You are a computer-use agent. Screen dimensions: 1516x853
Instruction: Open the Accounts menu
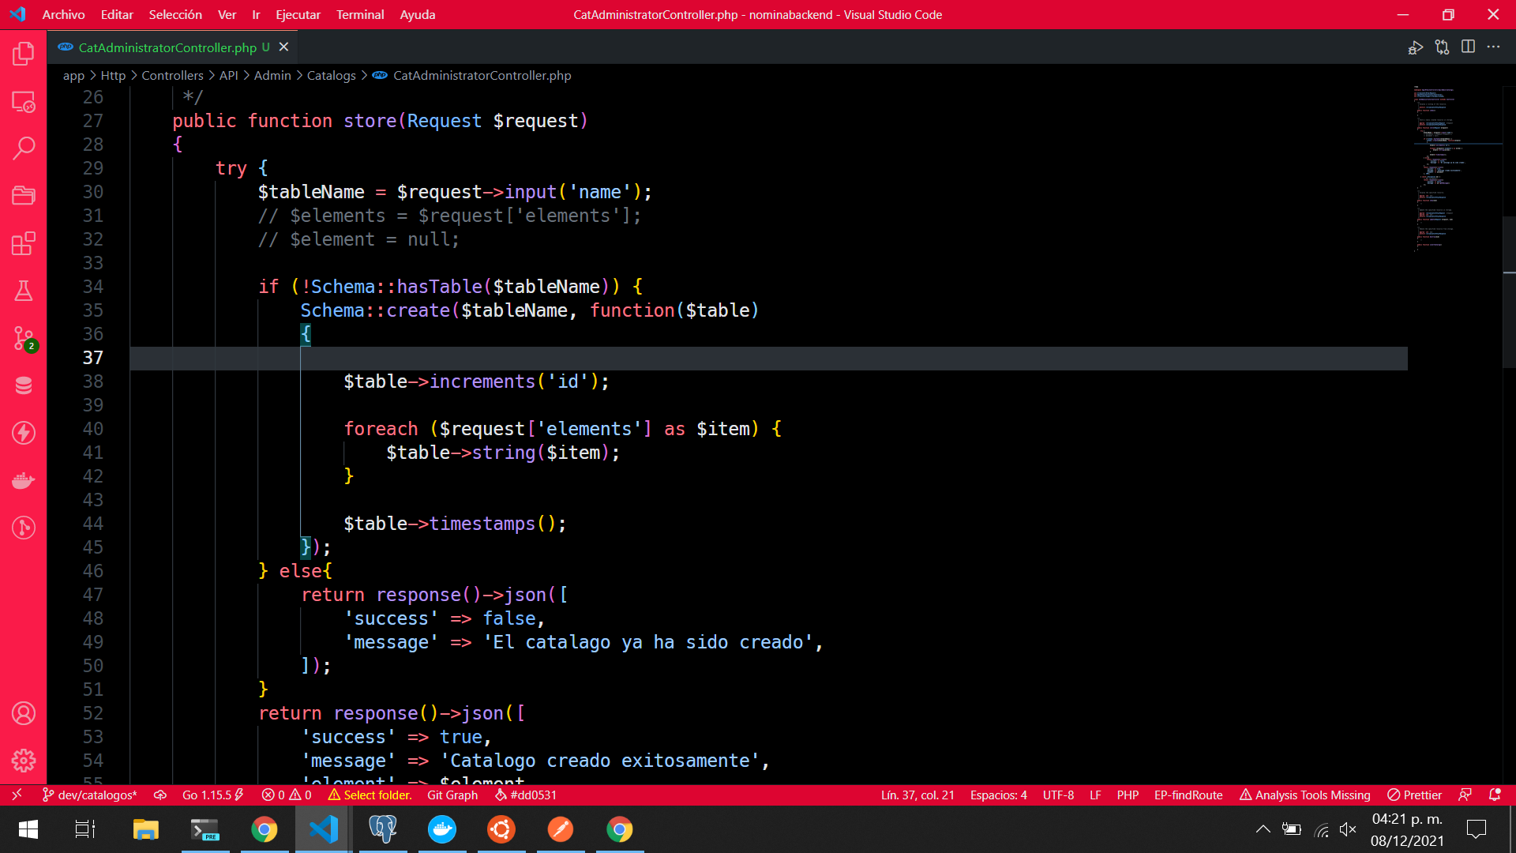(24, 713)
